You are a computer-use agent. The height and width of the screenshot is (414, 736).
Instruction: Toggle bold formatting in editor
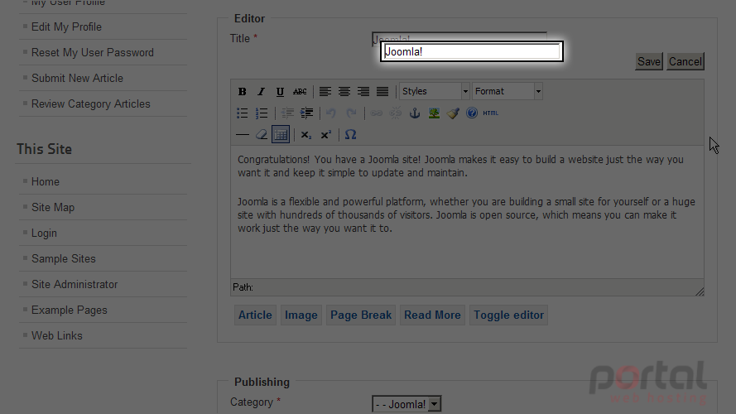point(243,92)
